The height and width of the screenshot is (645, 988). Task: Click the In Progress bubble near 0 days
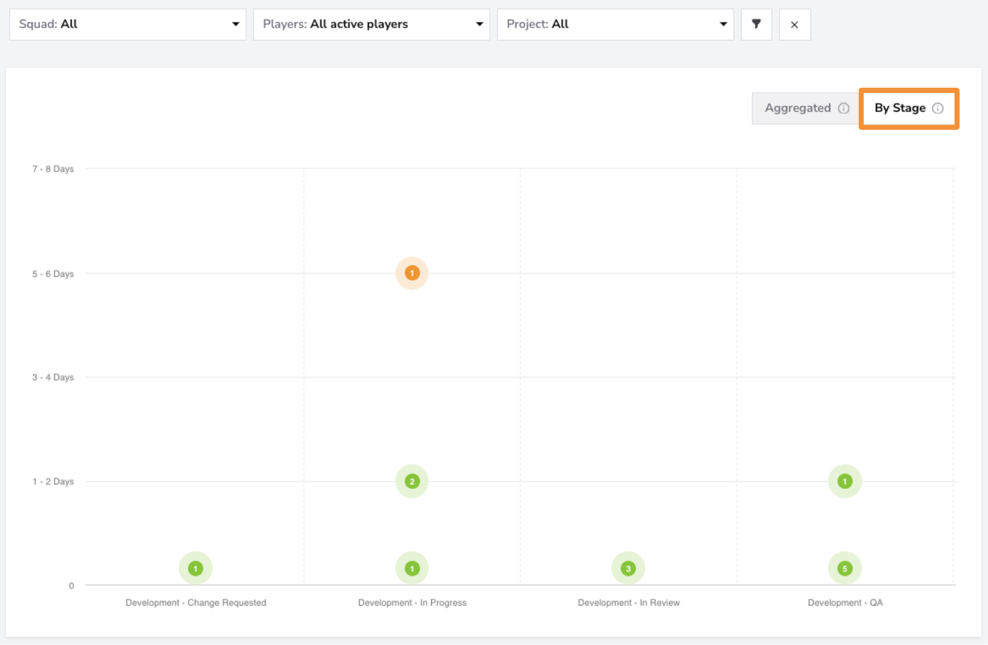click(412, 568)
